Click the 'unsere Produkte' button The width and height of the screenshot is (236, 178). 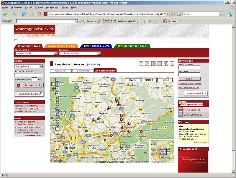pyautogui.click(x=196, y=94)
